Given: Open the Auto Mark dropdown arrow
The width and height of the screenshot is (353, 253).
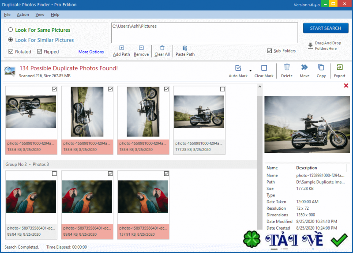Looking at the screenshot, I should 251,71.
